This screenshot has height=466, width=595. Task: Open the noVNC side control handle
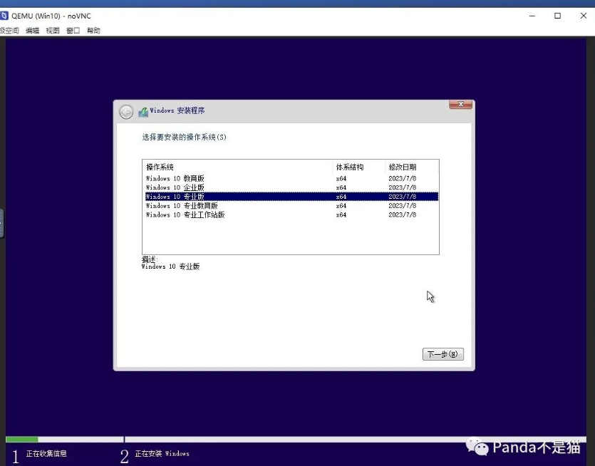1,223
